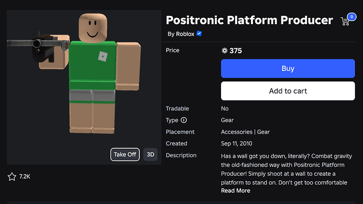363x204 pixels.
Task: Open the Gear placement link
Action: click(263, 132)
